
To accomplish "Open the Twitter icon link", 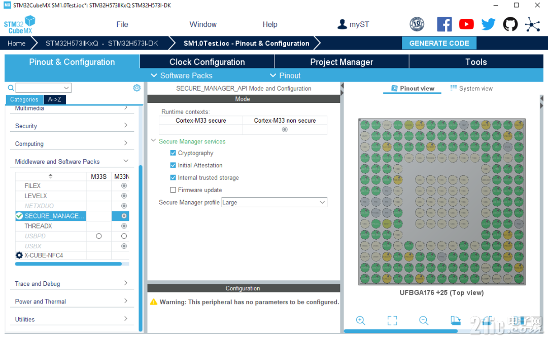I will (x=488, y=24).
